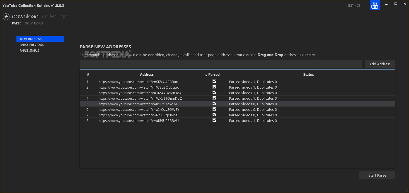409x193 pixels.
Task: Toggle Is Parsed checkbox for Rr8ljRgcJNM row
Action: coord(214,115)
